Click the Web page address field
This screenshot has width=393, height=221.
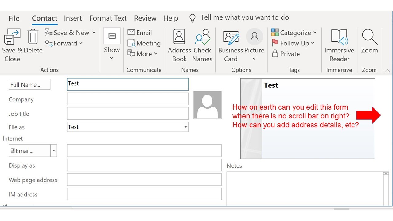pyautogui.click(x=144, y=180)
